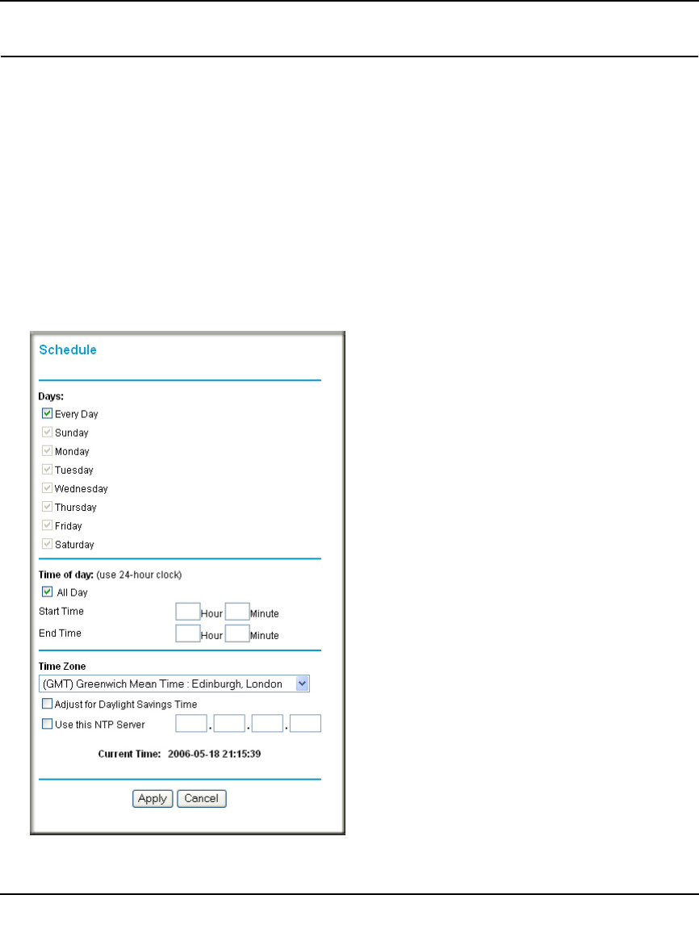Screen dimensions: 699x945
Task: Check Use this NTP Server option
Action: click(47, 724)
